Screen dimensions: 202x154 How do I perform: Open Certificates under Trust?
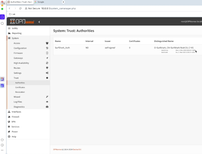pos(20,87)
